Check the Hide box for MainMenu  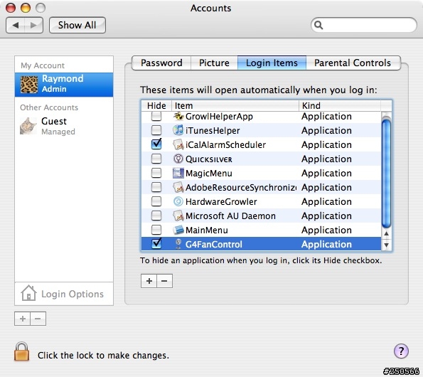[x=156, y=230]
